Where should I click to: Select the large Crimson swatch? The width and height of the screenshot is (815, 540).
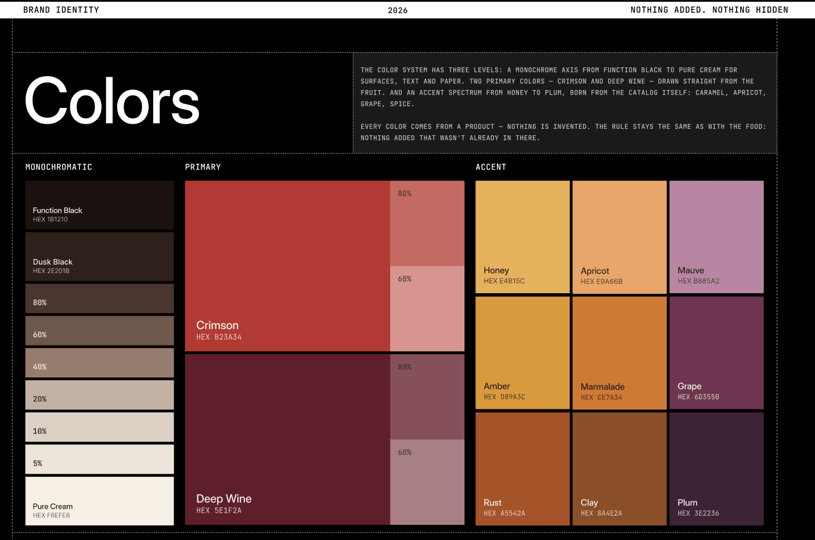tap(287, 266)
